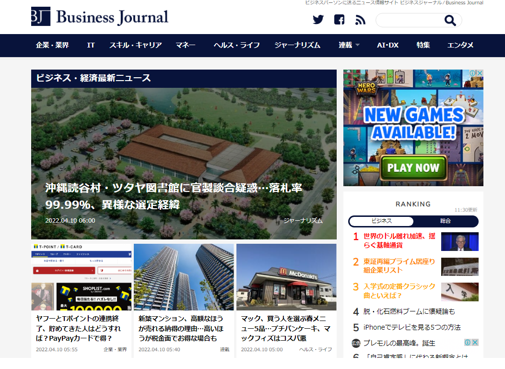Go to the 特集 section
This screenshot has width=505, height=369.
[423, 46]
